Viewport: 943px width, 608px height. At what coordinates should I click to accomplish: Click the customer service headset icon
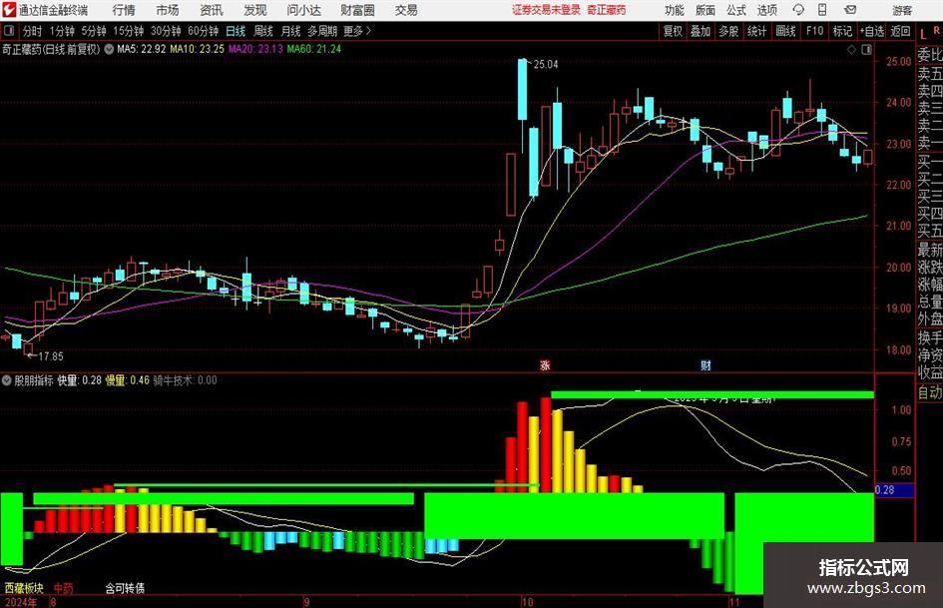[798, 10]
